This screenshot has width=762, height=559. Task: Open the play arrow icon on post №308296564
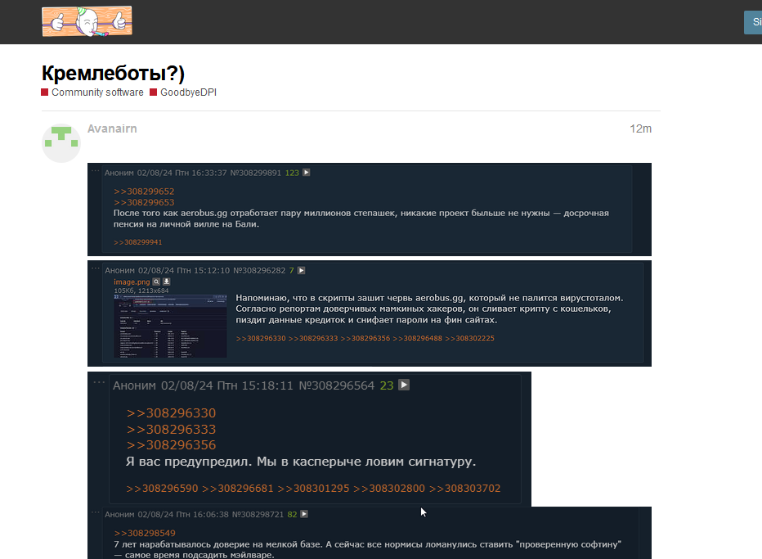(x=404, y=385)
